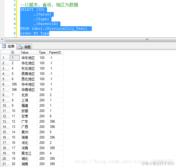The width and height of the screenshot is (176, 167).
Task: Click ParentID cell 5 in 贵州 row
Action: (x=56, y=132)
